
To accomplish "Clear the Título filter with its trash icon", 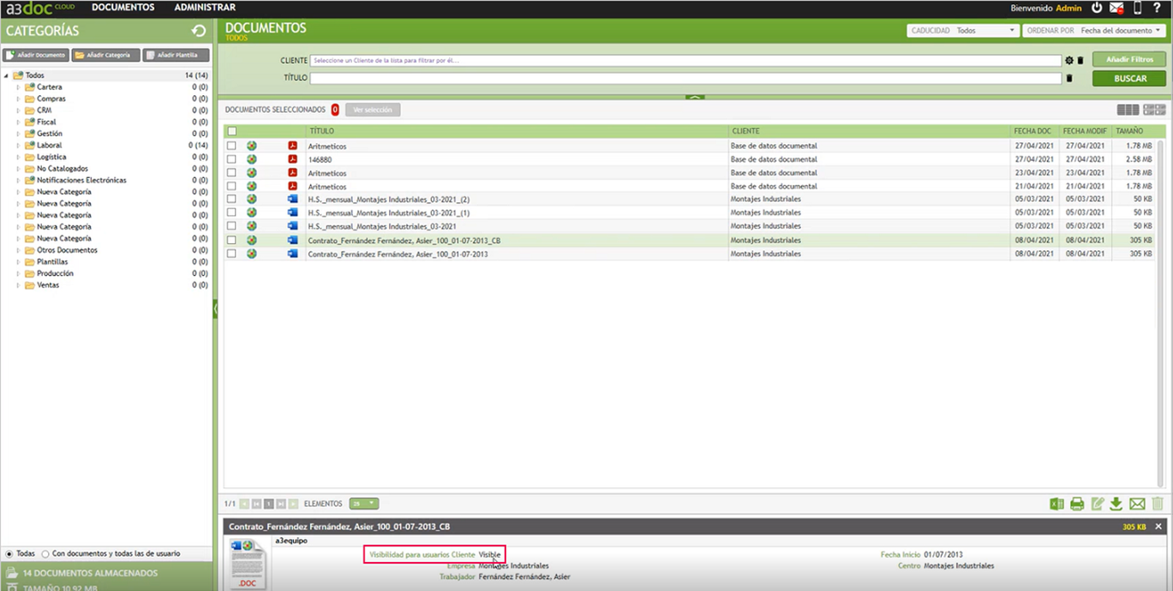I will 1069,78.
